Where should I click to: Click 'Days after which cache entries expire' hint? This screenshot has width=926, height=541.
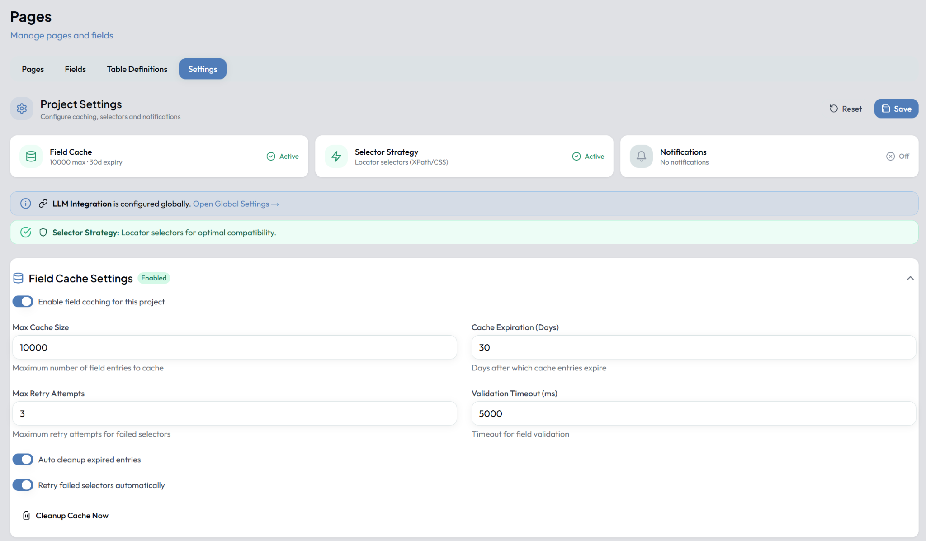pyautogui.click(x=539, y=368)
